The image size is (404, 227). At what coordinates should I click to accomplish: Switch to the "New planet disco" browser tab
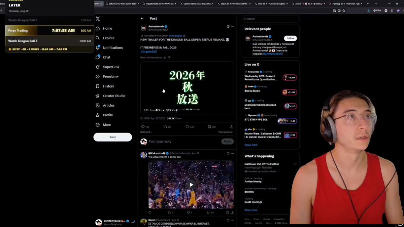pyautogui.click(x=122, y=4)
